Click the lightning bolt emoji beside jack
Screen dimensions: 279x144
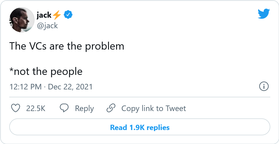(x=57, y=15)
